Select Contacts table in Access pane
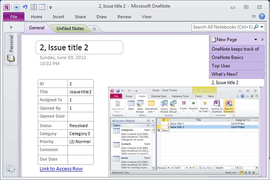This screenshot has height=180, width=270. (x=131, y=149)
